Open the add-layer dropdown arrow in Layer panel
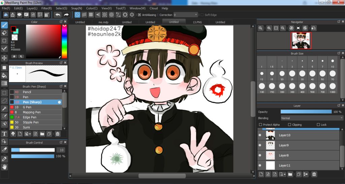This screenshot has height=184, width=345. [285, 174]
